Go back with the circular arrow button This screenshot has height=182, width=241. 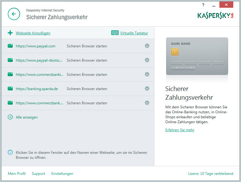pos(14,14)
